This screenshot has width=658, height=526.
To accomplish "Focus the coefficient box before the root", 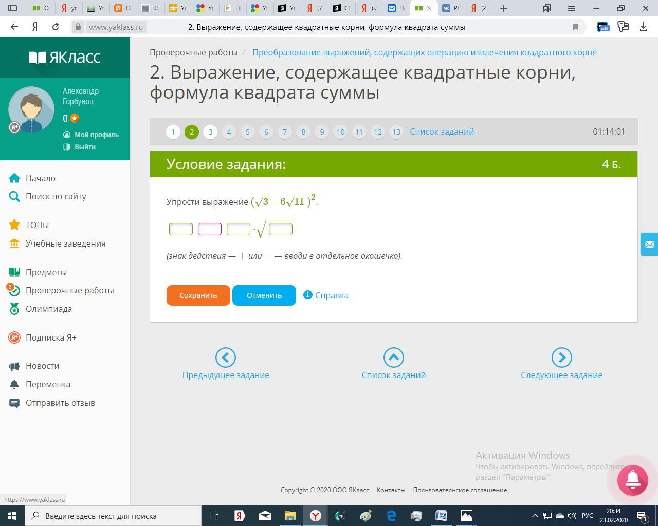I will (x=239, y=229).
